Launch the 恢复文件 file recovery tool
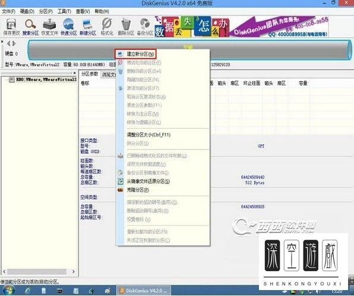The height and width of the screenshot is (296, 354). 49,27
